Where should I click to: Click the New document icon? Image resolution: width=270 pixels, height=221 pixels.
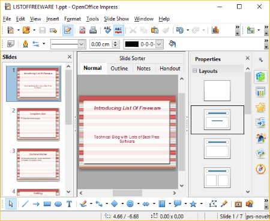(11, 30)
